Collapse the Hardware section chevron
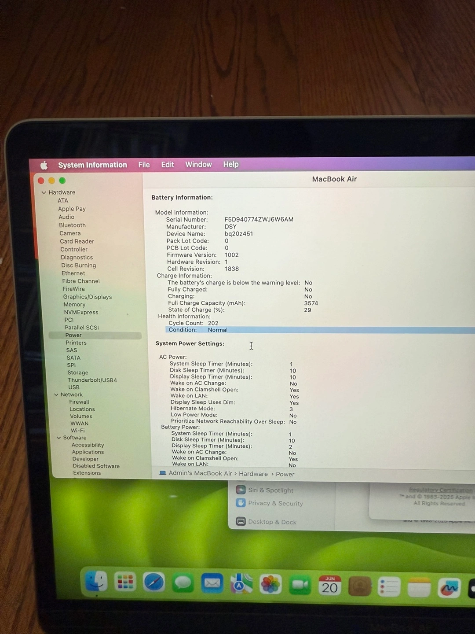 [x=44, y=192]
